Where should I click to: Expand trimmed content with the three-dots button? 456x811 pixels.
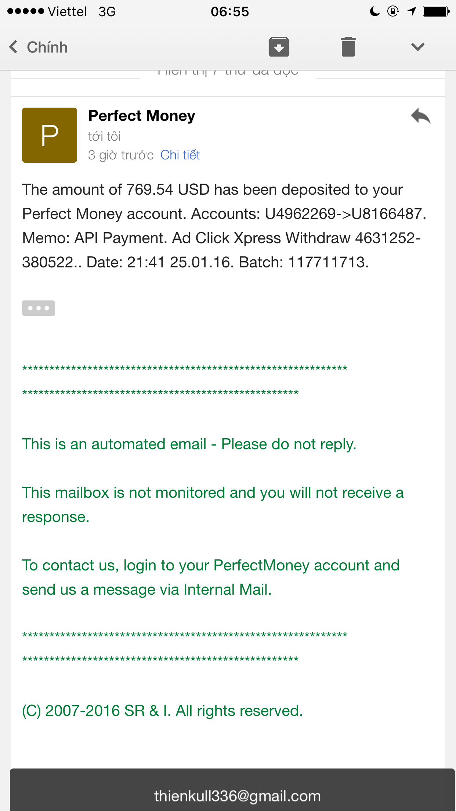(x=39, y=308)
